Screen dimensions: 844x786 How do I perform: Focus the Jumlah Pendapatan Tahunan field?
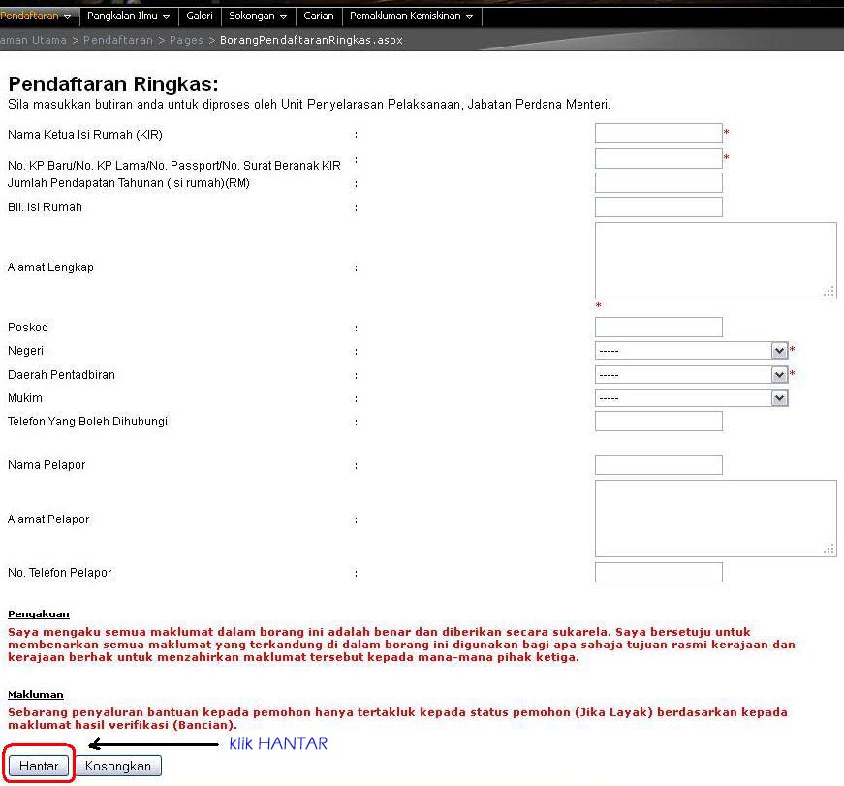[658, 182]
